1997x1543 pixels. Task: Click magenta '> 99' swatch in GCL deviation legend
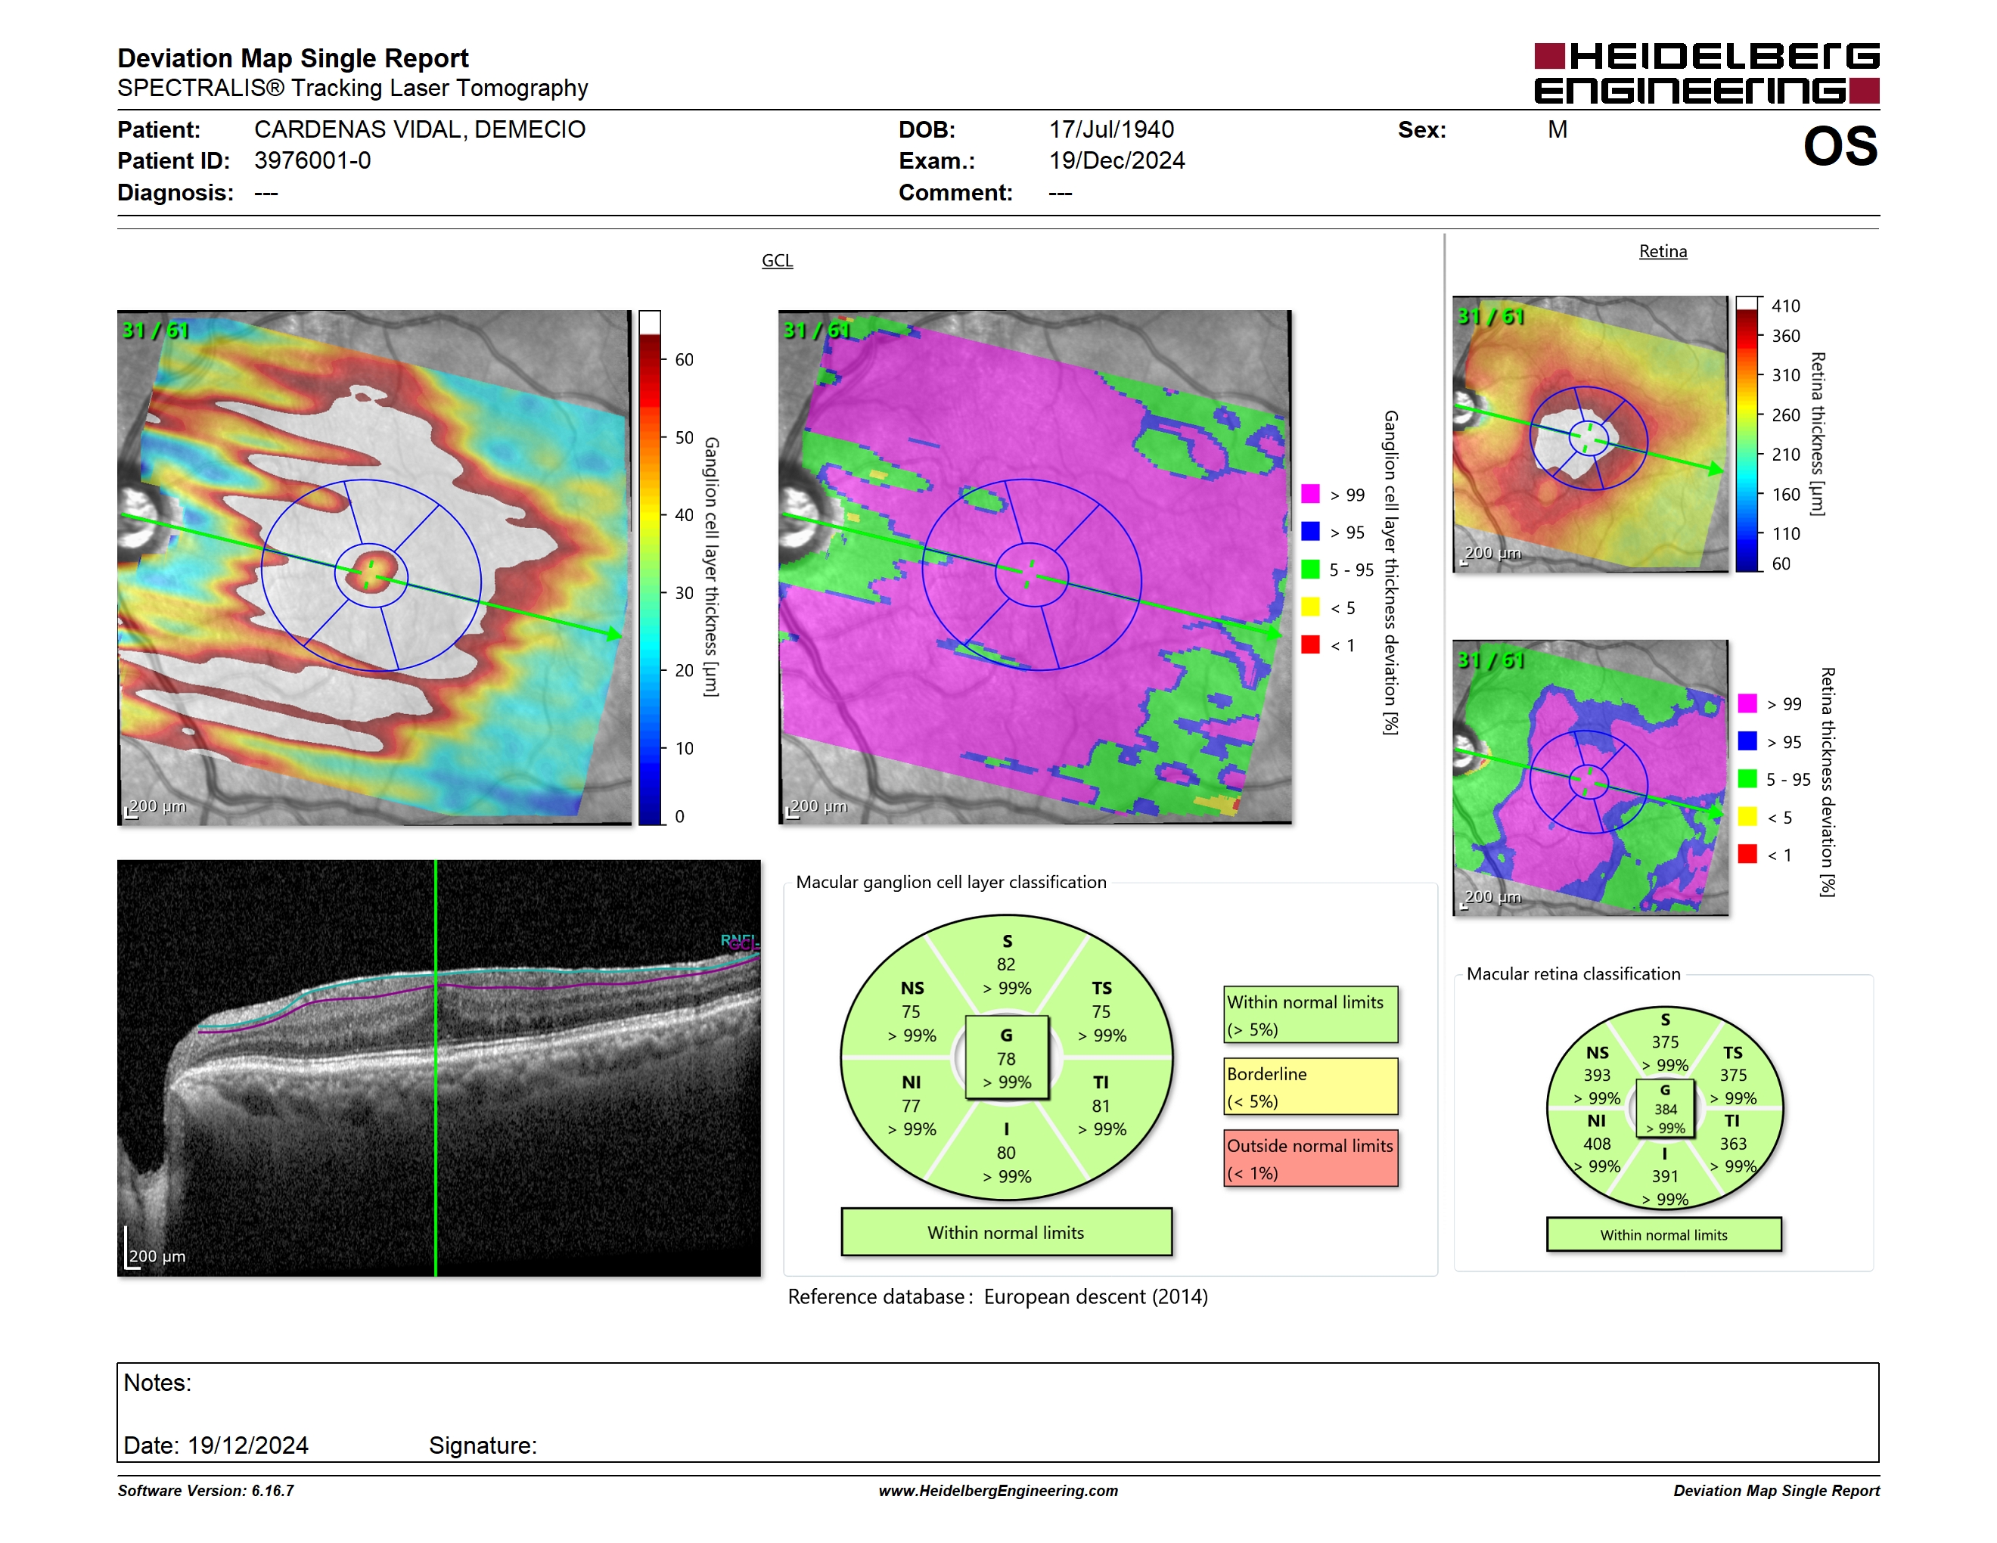[x=1310, y=494]
